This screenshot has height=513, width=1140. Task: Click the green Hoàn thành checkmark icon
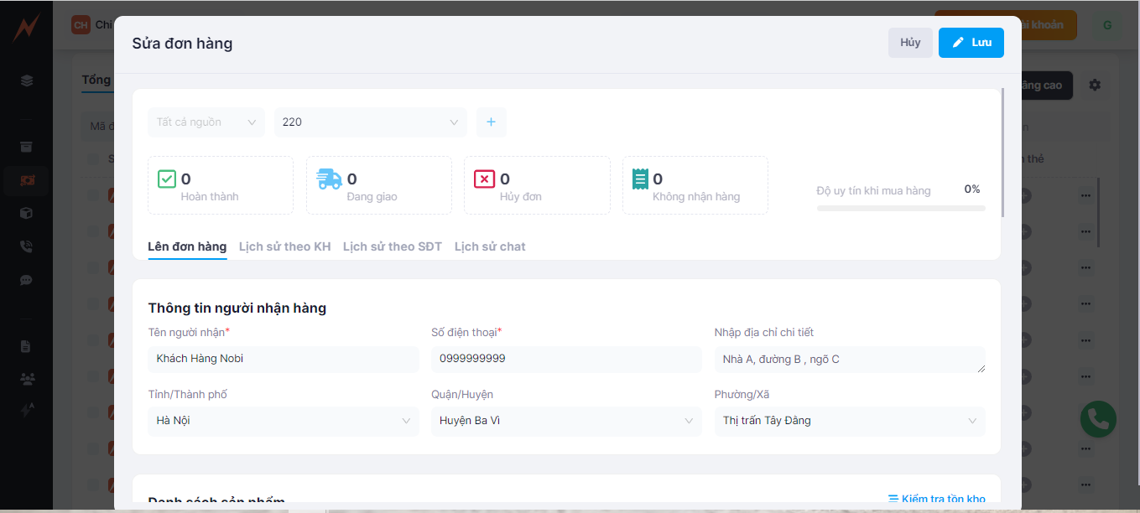point(167,179)
